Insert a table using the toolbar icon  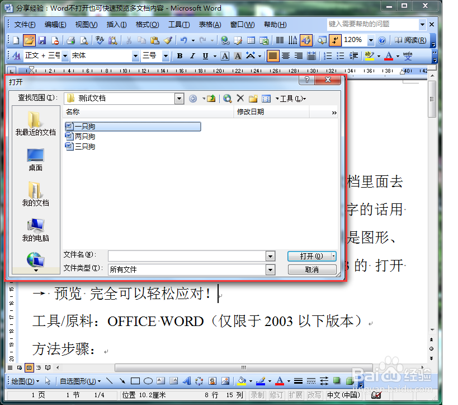click(250, 40)
